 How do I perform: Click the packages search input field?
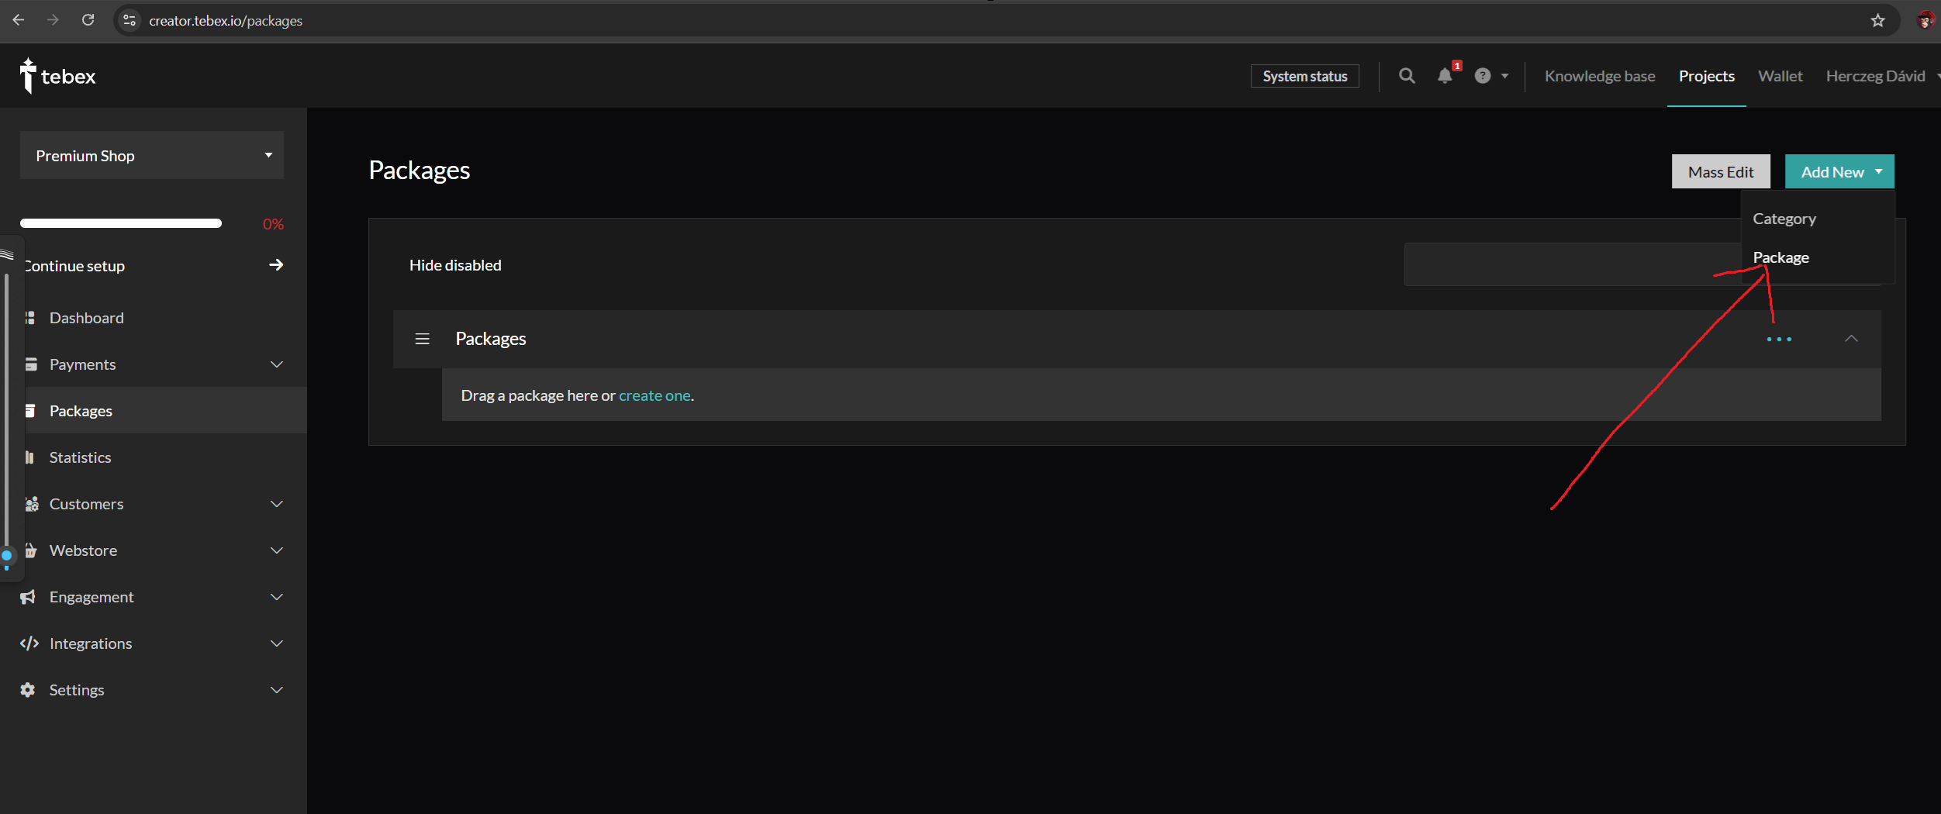coord(1566,265)
